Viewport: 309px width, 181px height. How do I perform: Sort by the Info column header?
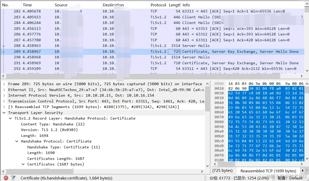click(x=243, y=5)
